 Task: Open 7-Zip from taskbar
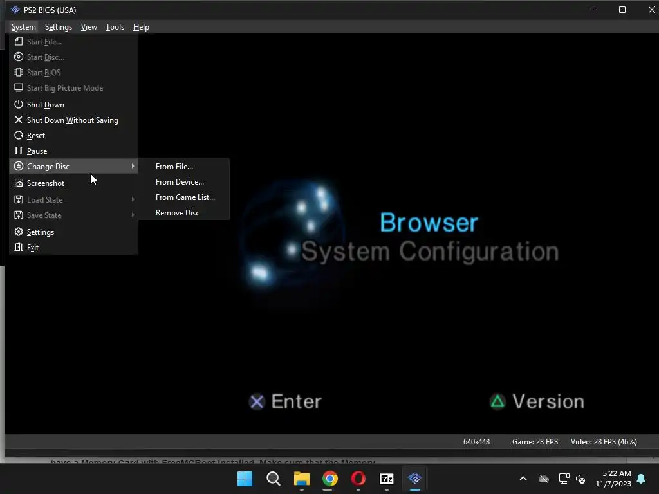point(387,479)
